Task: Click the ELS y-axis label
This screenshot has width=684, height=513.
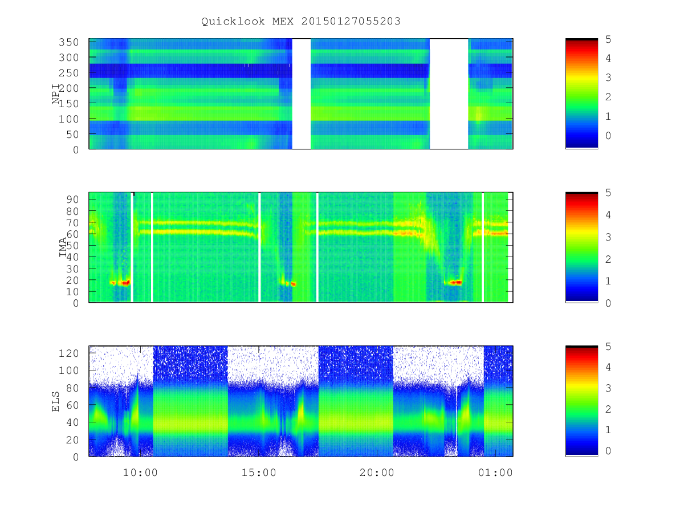Action: pos(56,401)
